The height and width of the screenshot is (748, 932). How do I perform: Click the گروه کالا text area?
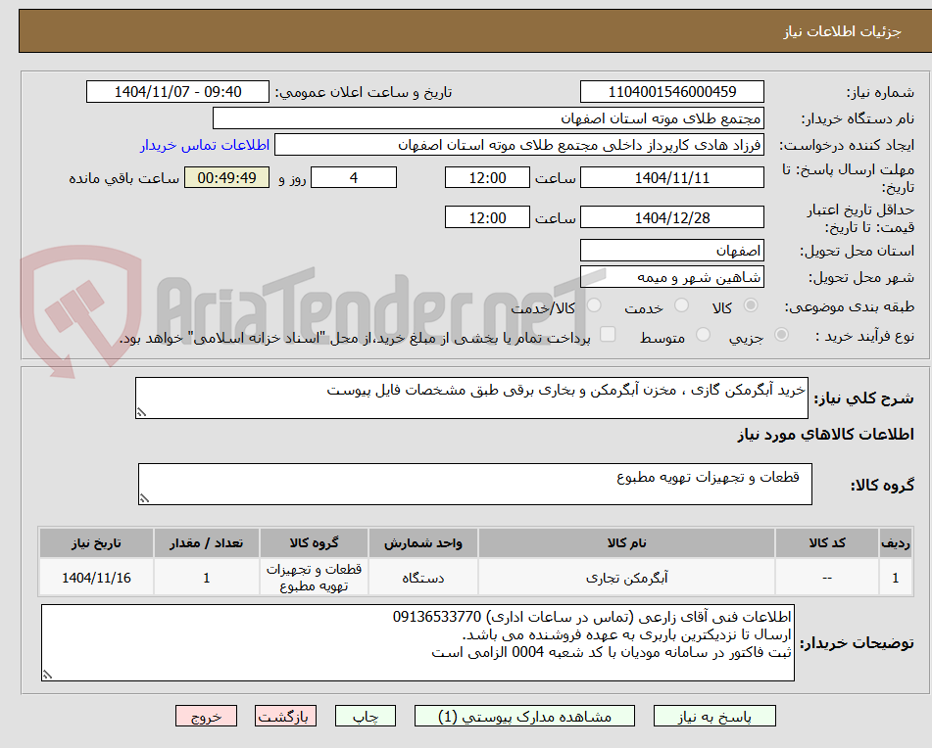click(x=475, y=484)
